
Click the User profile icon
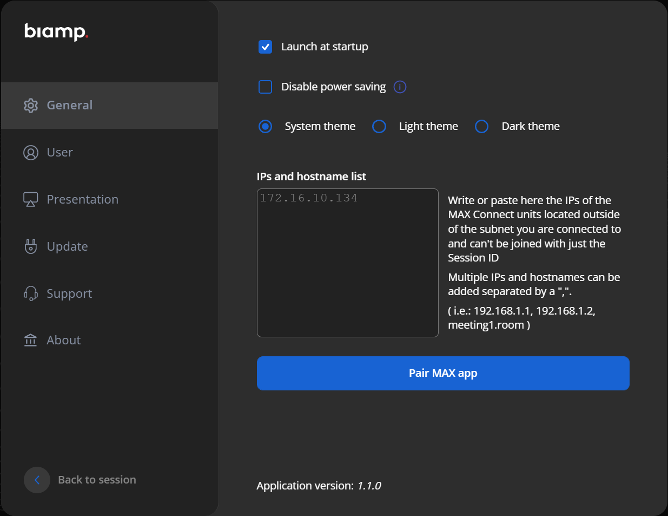31,153
